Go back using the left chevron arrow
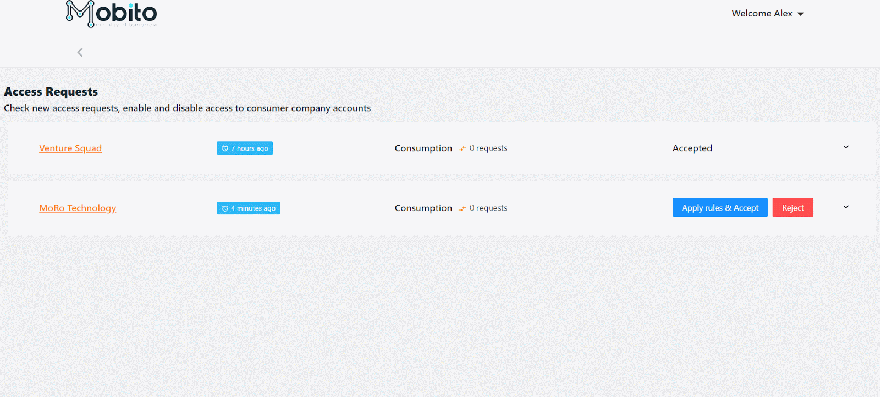 (80, 52)
